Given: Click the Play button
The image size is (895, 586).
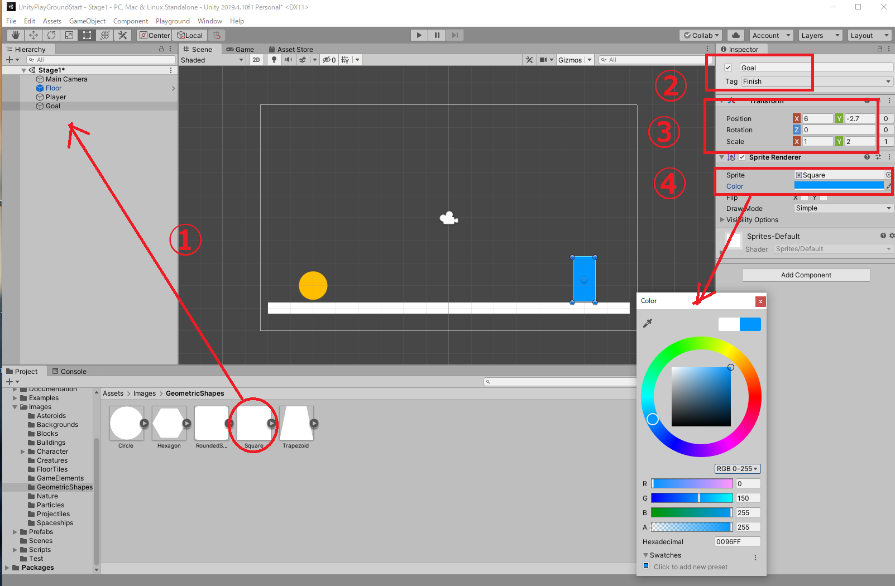Looking at the screenshot, I should (419, 35).
